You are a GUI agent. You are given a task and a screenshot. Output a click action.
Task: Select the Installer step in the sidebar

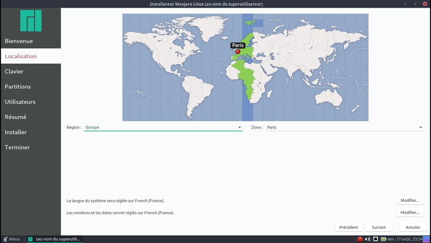(x=31, y=132)
